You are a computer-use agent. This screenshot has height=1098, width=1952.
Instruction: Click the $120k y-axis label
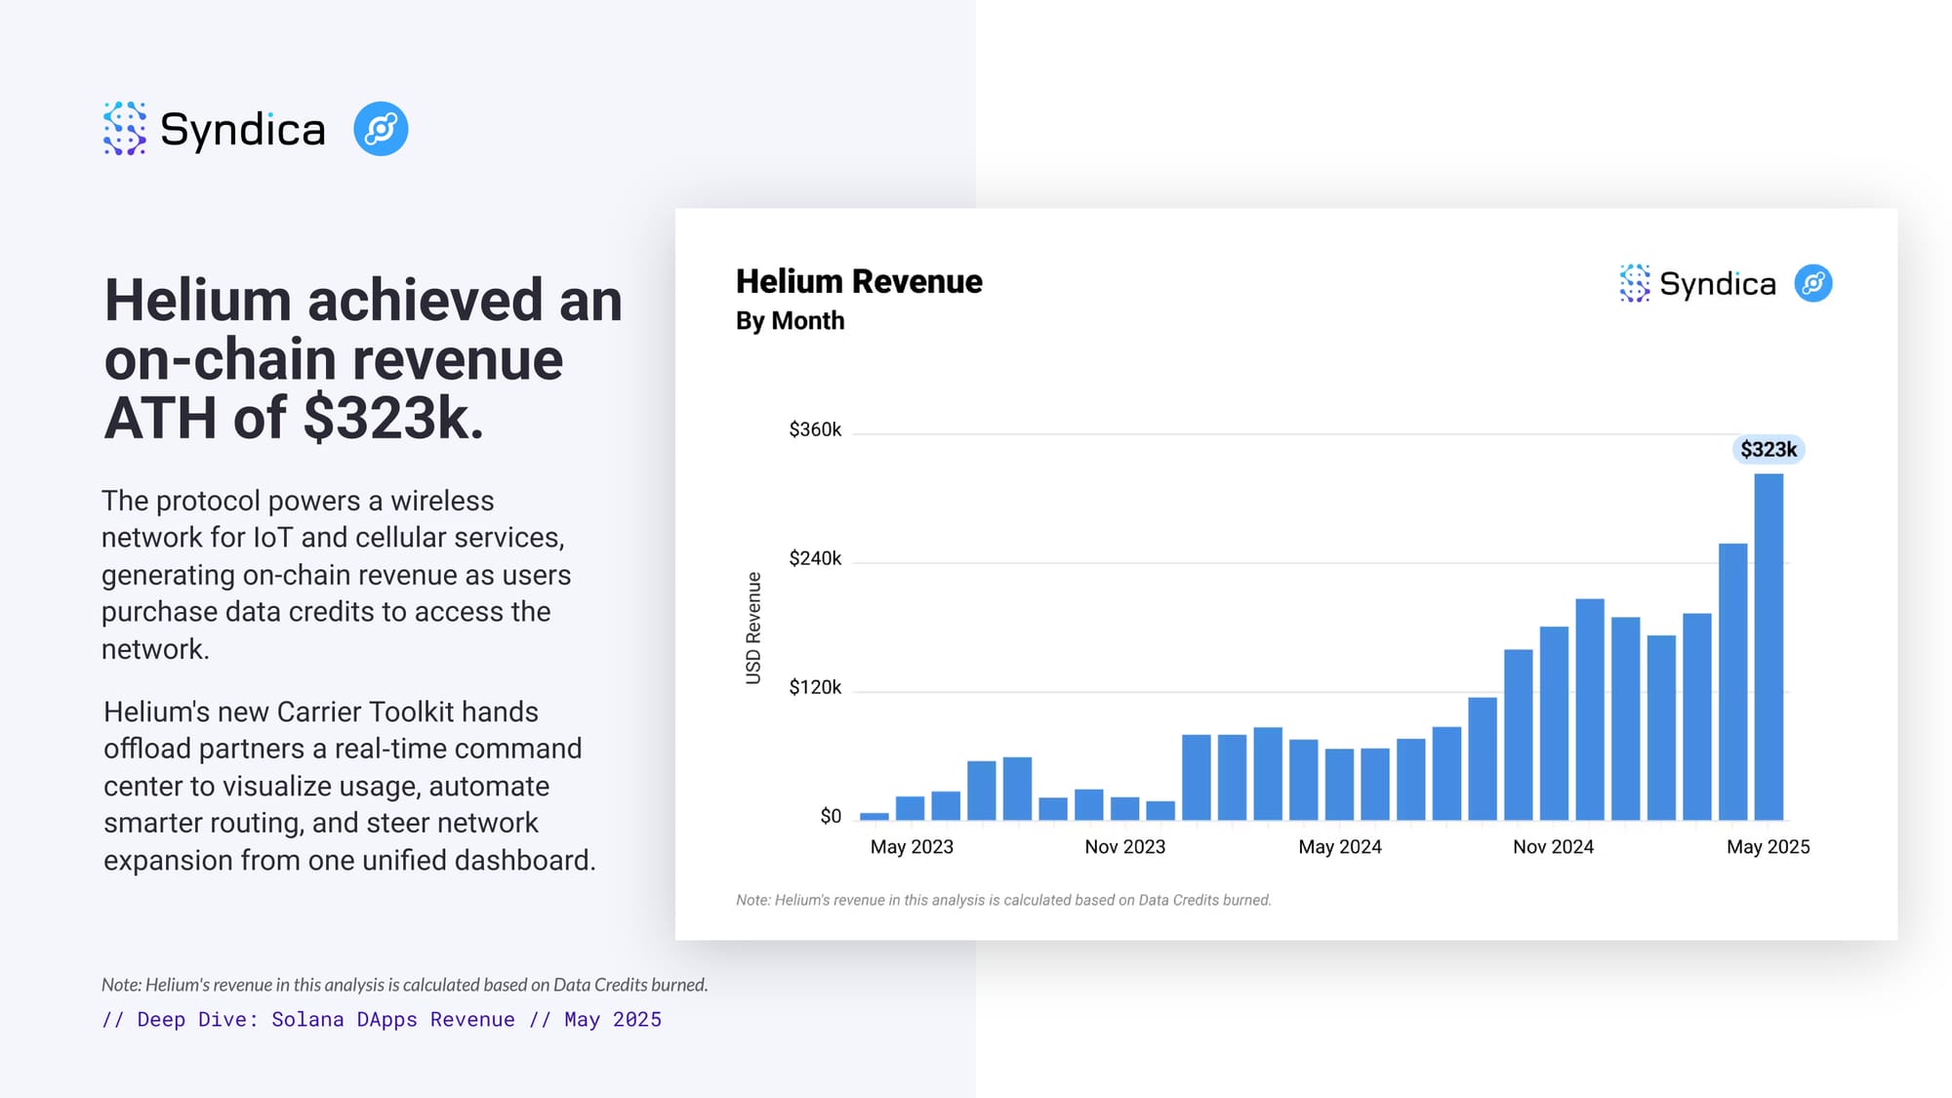[815, 687]
